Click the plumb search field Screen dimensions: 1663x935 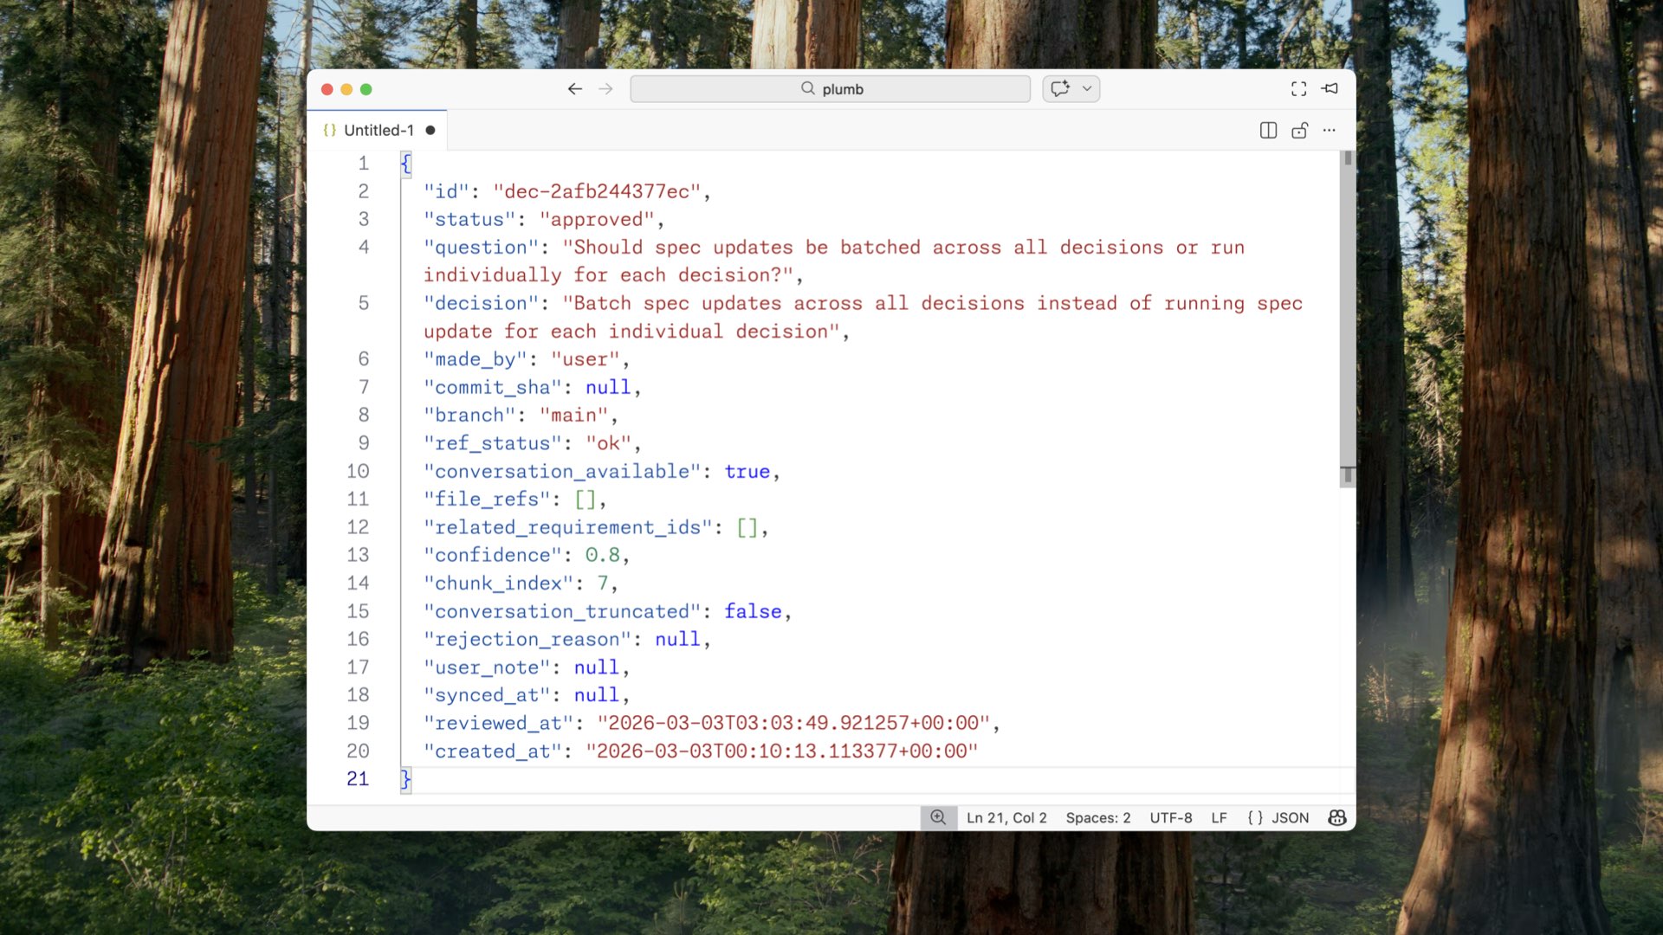click(x=830, y=89)
